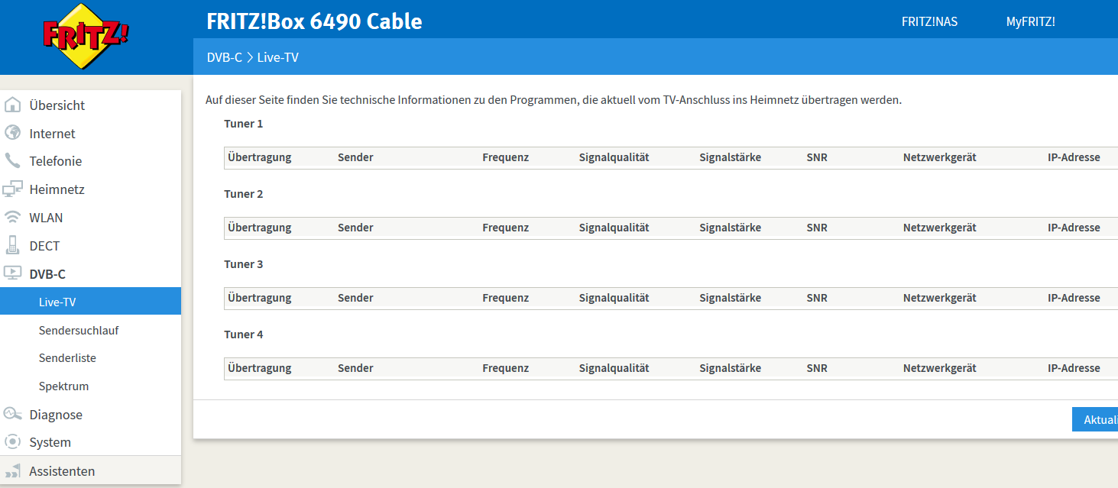1118x488 pixels.
Task: Click Tuner 1 Signalqualität column header
Action: pyautogui.click(x=614, y=157)
